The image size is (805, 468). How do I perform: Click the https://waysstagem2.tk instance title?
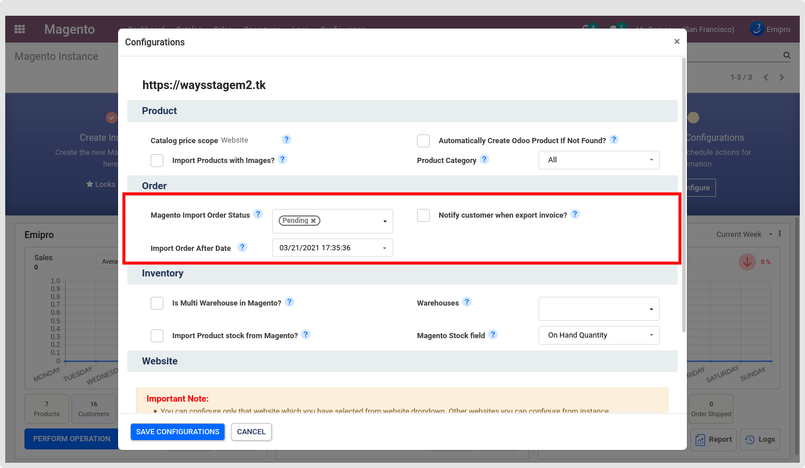tap(204, 85)
